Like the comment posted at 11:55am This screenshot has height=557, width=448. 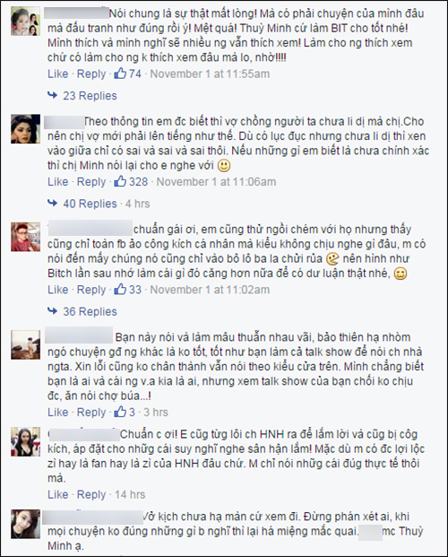[x=58, y=74]
